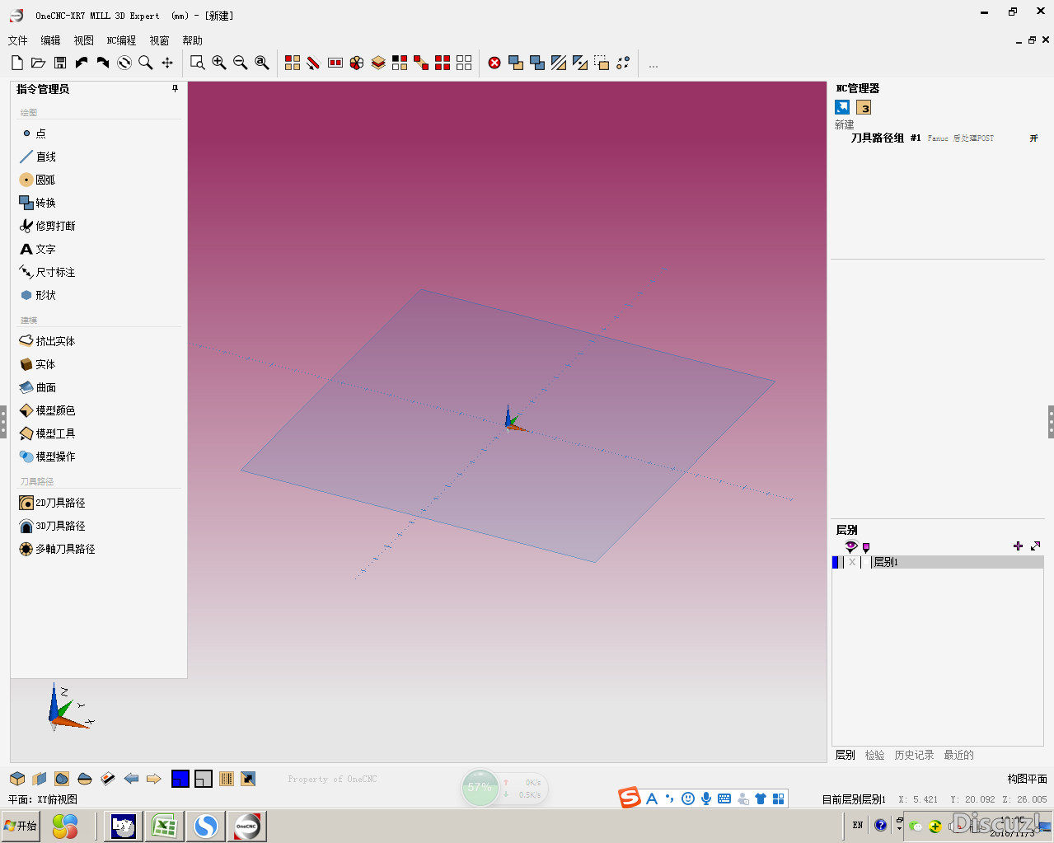Select 刀具路径组 #1 entry
Viewport: 1054px width, 843px height.
tap(886, 138)
